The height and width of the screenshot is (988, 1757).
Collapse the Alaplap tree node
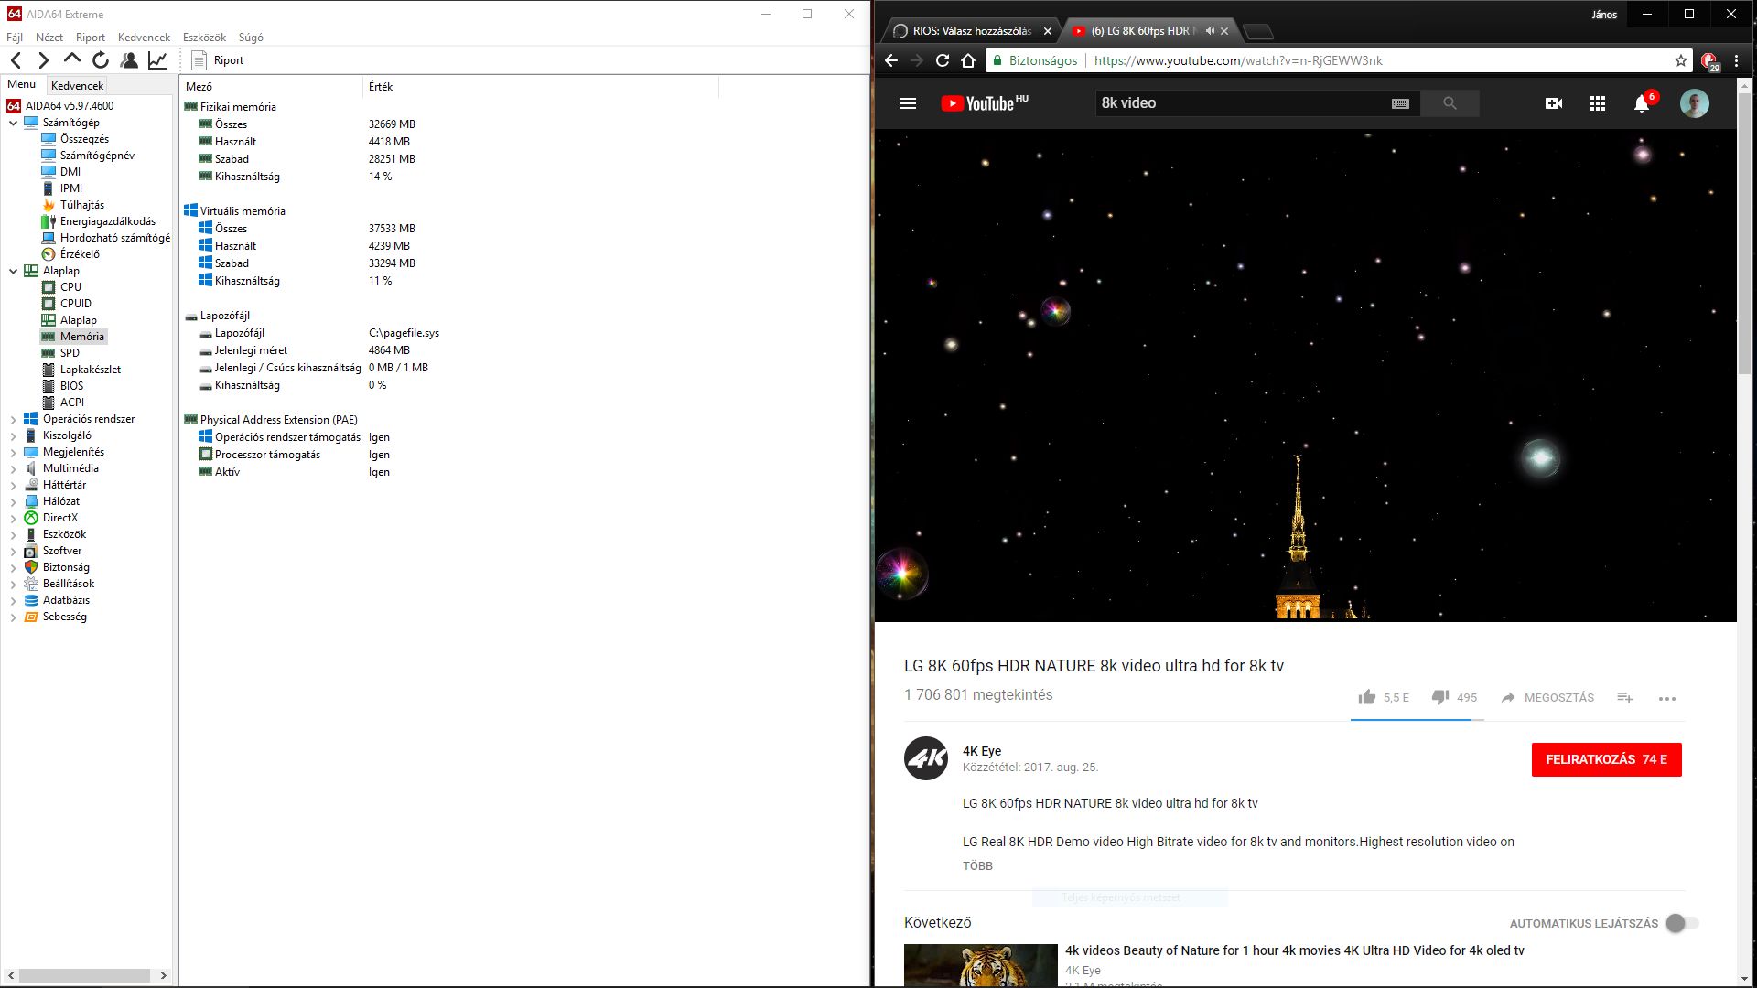click(x=14, y=271)
